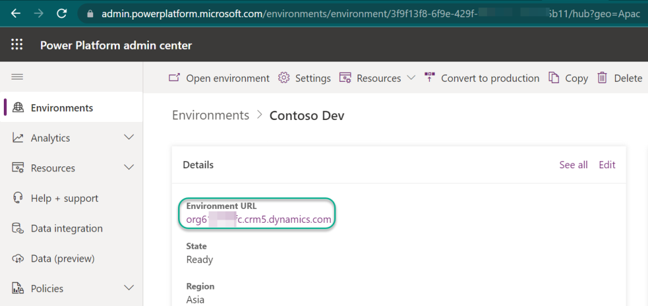Expand the sidebar Resources chevron
Image resolution: width=648 pixels, height=306 pixels.
coord(129,168)
